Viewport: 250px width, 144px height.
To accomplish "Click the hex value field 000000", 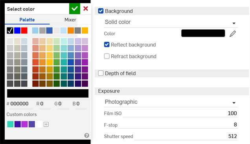I will coord(19,104).
